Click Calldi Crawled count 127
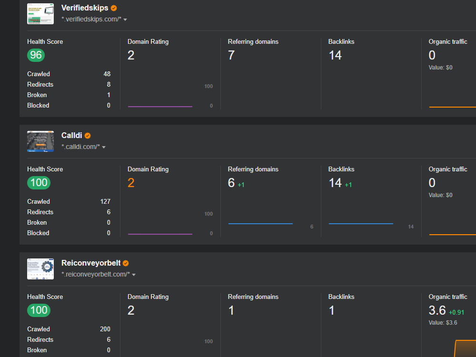The width and height of the screenshot is (476, 357). (105, 201)
